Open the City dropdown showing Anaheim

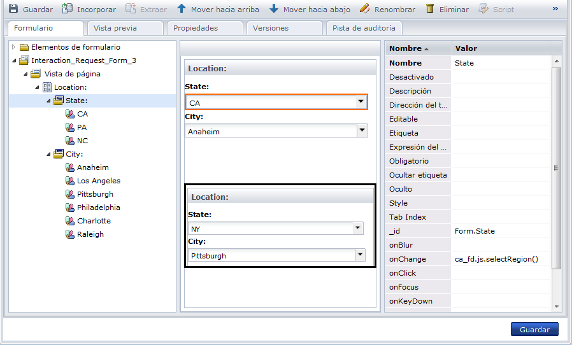(x=362, y=130)
